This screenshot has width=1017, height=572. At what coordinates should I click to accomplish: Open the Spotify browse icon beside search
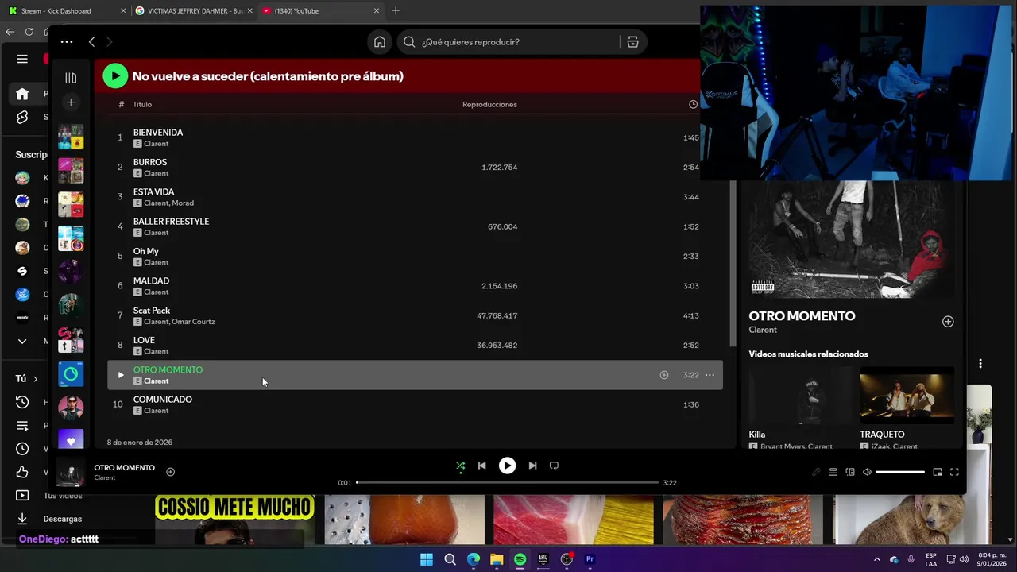[x=633, y=42]
